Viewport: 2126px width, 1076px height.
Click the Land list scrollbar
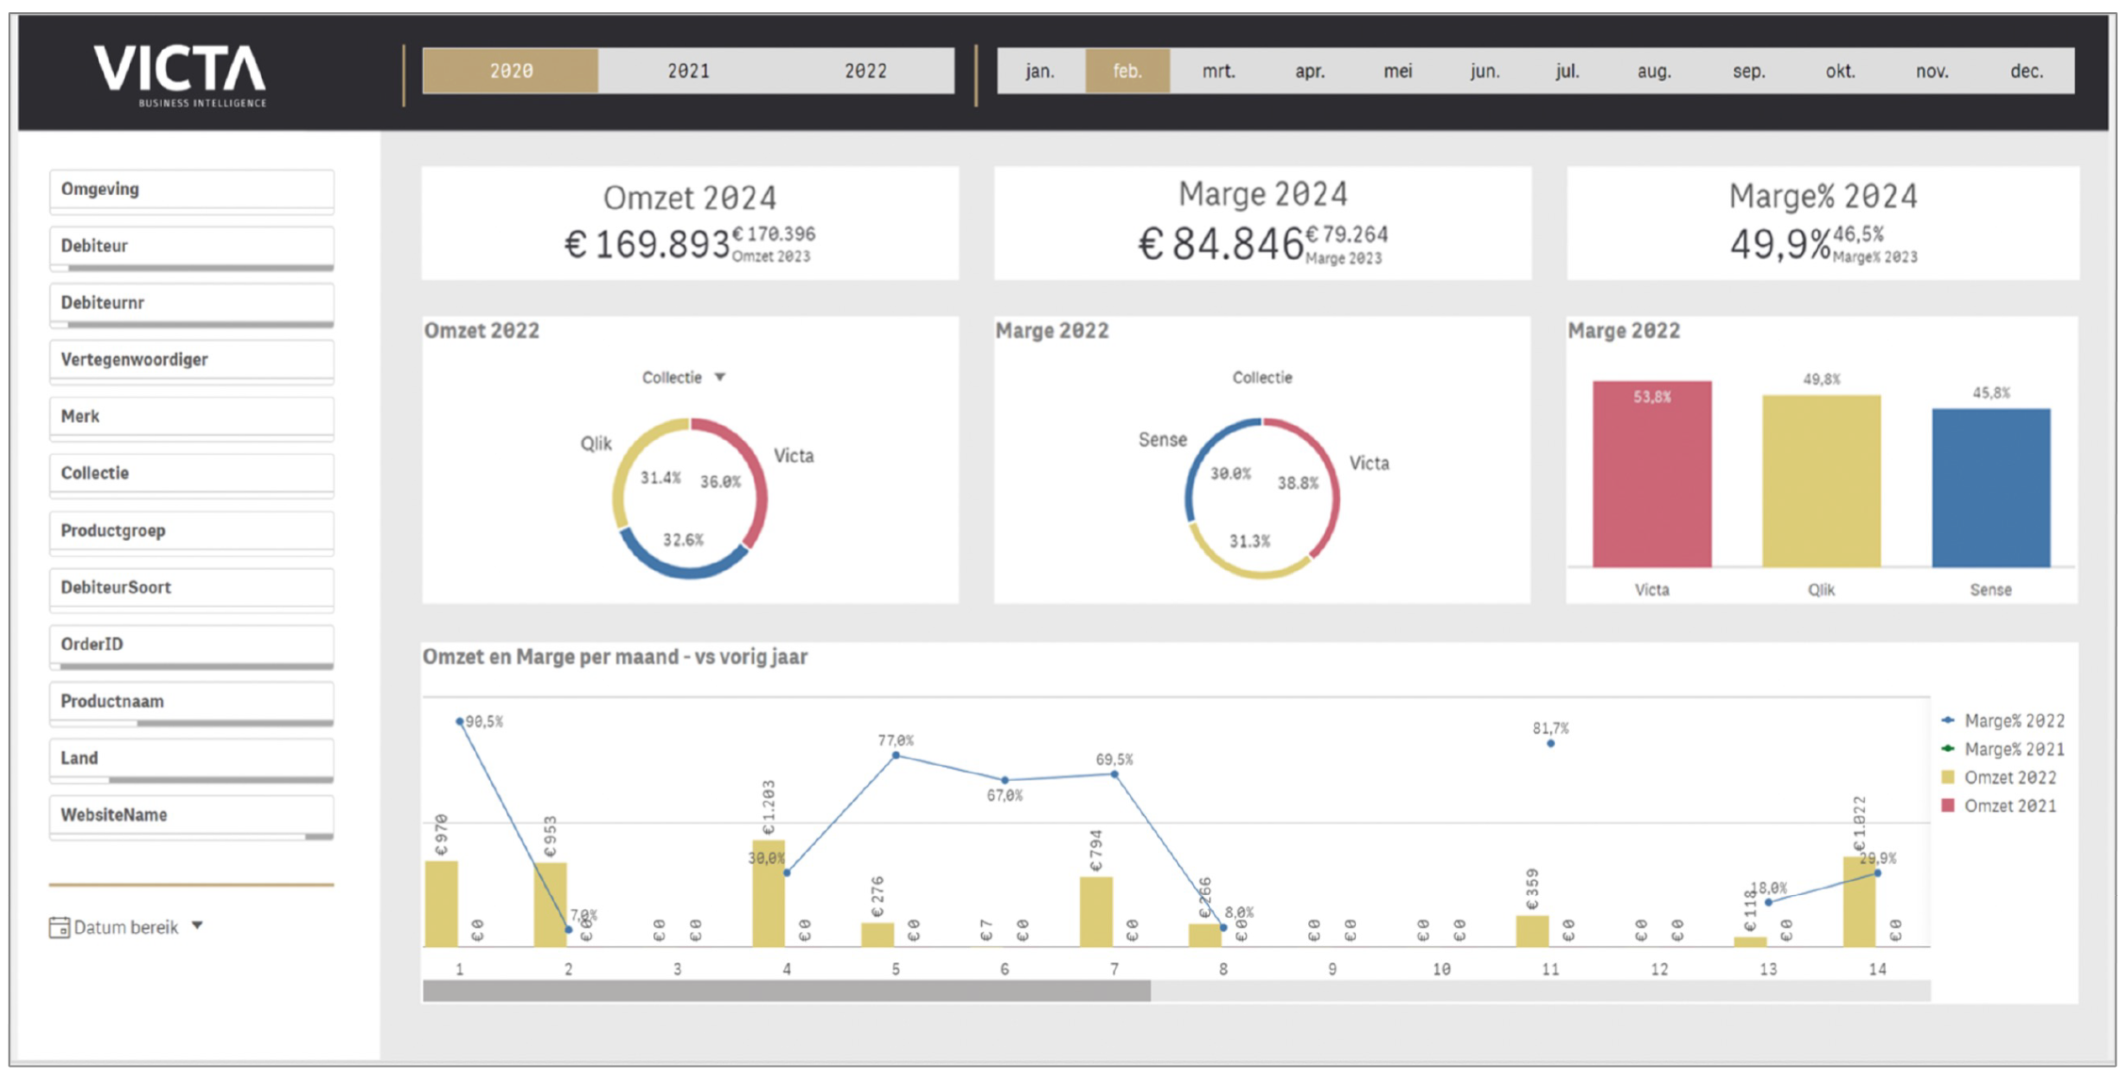(x=221, y=780)
